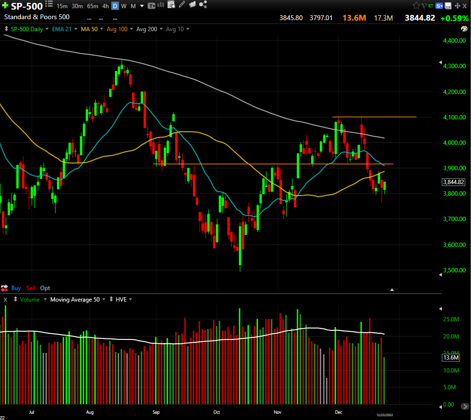Click the Opt options button
The width and height of the screenshot is (471, 420).
(45, 288)
